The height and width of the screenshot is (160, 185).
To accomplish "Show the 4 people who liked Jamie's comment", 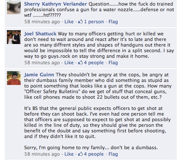I will tap(94, 154).
